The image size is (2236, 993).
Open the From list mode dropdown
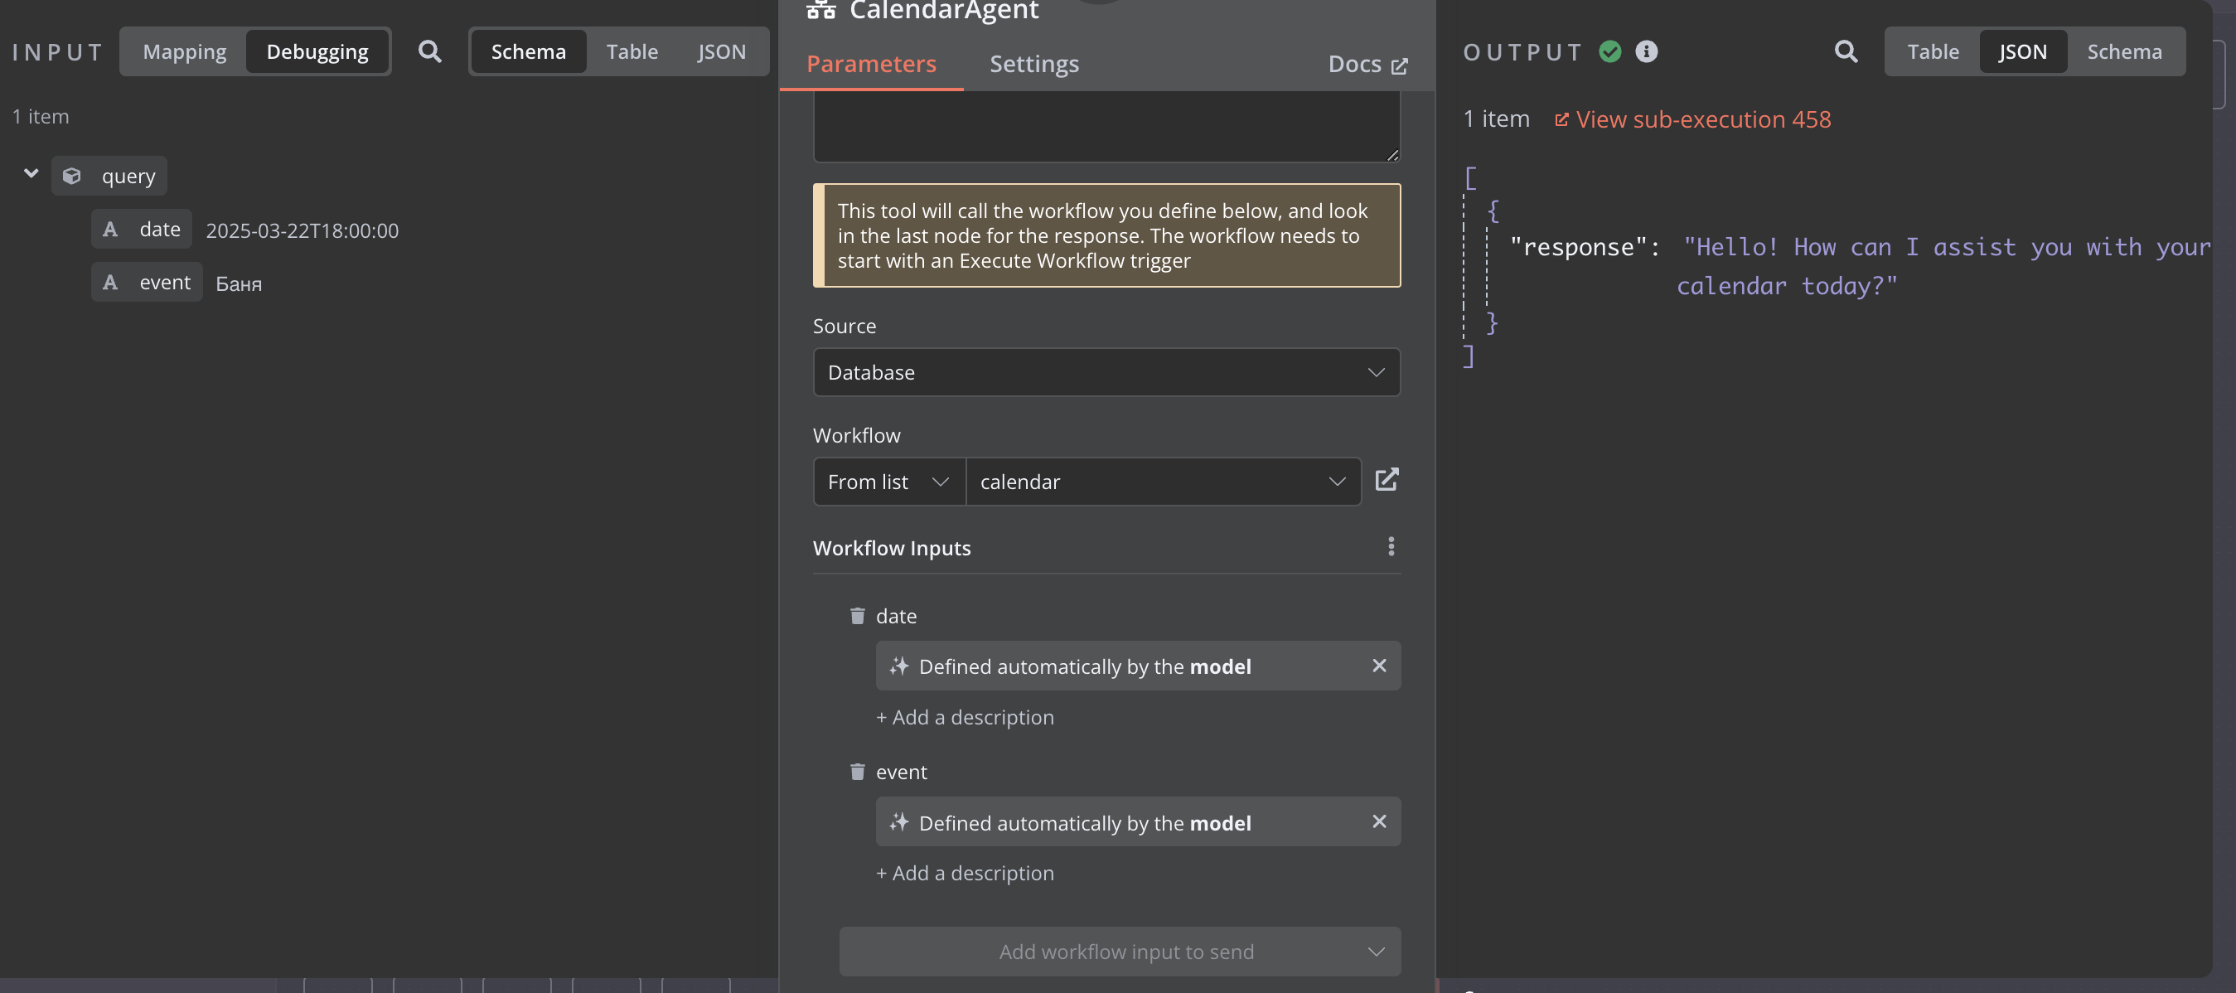click(x=888, y=482)
